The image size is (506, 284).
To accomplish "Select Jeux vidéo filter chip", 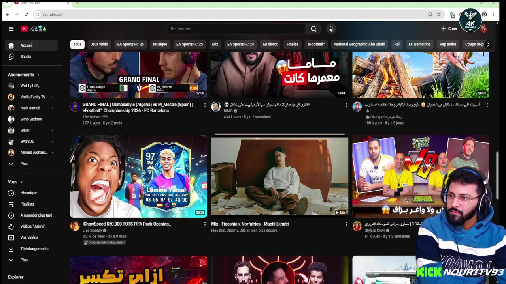I will pos(99,44).
